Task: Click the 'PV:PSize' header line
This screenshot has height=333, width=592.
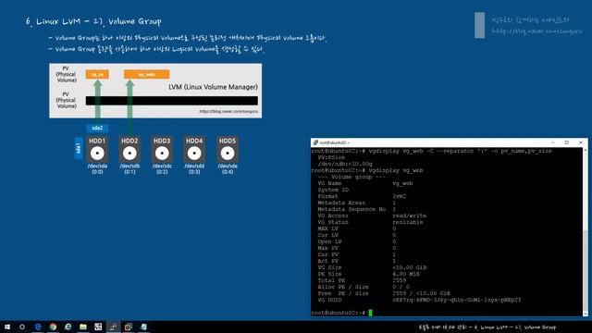Action: pos(331,157)
